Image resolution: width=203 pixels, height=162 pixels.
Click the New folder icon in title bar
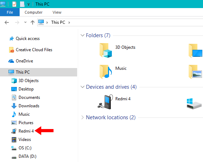point(22,4)
